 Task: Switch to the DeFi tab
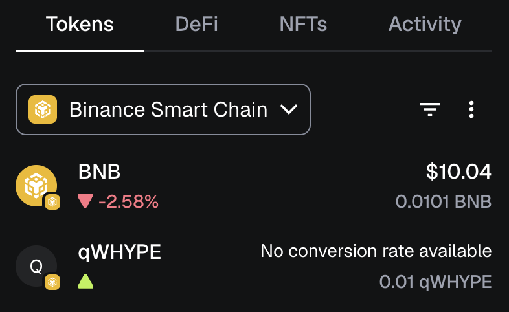coord(196,25)
